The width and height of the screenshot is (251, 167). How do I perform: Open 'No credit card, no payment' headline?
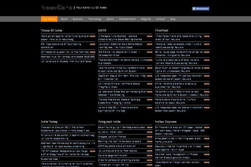point(177,156)
